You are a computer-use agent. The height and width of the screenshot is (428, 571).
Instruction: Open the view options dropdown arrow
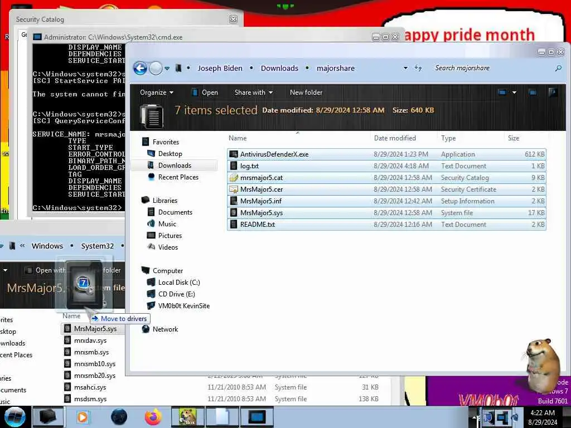[x=514, y=93]
